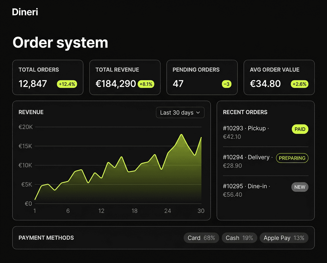
Task: Open the Total Orders card label
Action: tap(39, 69)
